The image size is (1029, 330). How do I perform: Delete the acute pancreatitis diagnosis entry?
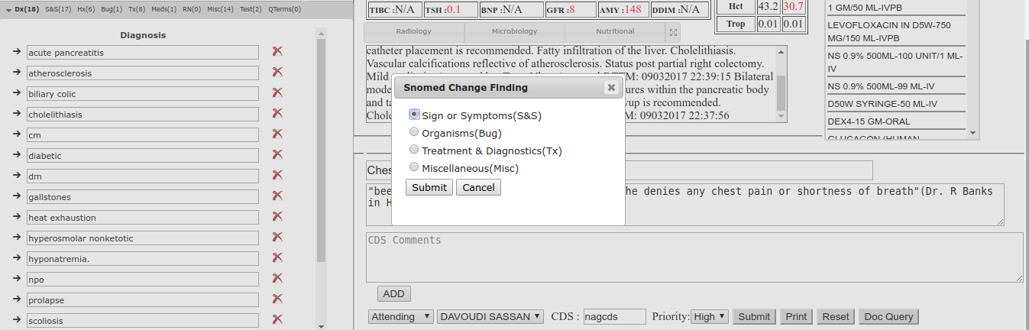[277, 51]
